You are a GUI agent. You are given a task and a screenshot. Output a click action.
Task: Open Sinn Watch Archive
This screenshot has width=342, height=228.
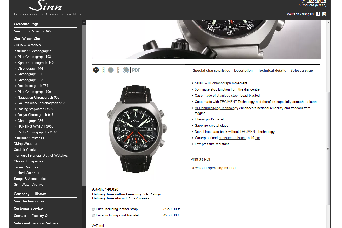(x=29, y=184)
